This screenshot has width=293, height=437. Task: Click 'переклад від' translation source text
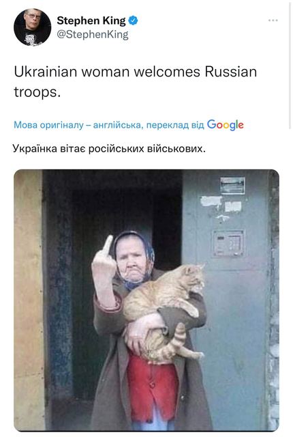click(x=175, y=125)
